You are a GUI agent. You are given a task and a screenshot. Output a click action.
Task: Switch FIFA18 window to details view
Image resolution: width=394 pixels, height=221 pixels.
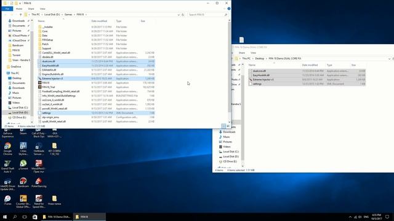coord(223,126)
